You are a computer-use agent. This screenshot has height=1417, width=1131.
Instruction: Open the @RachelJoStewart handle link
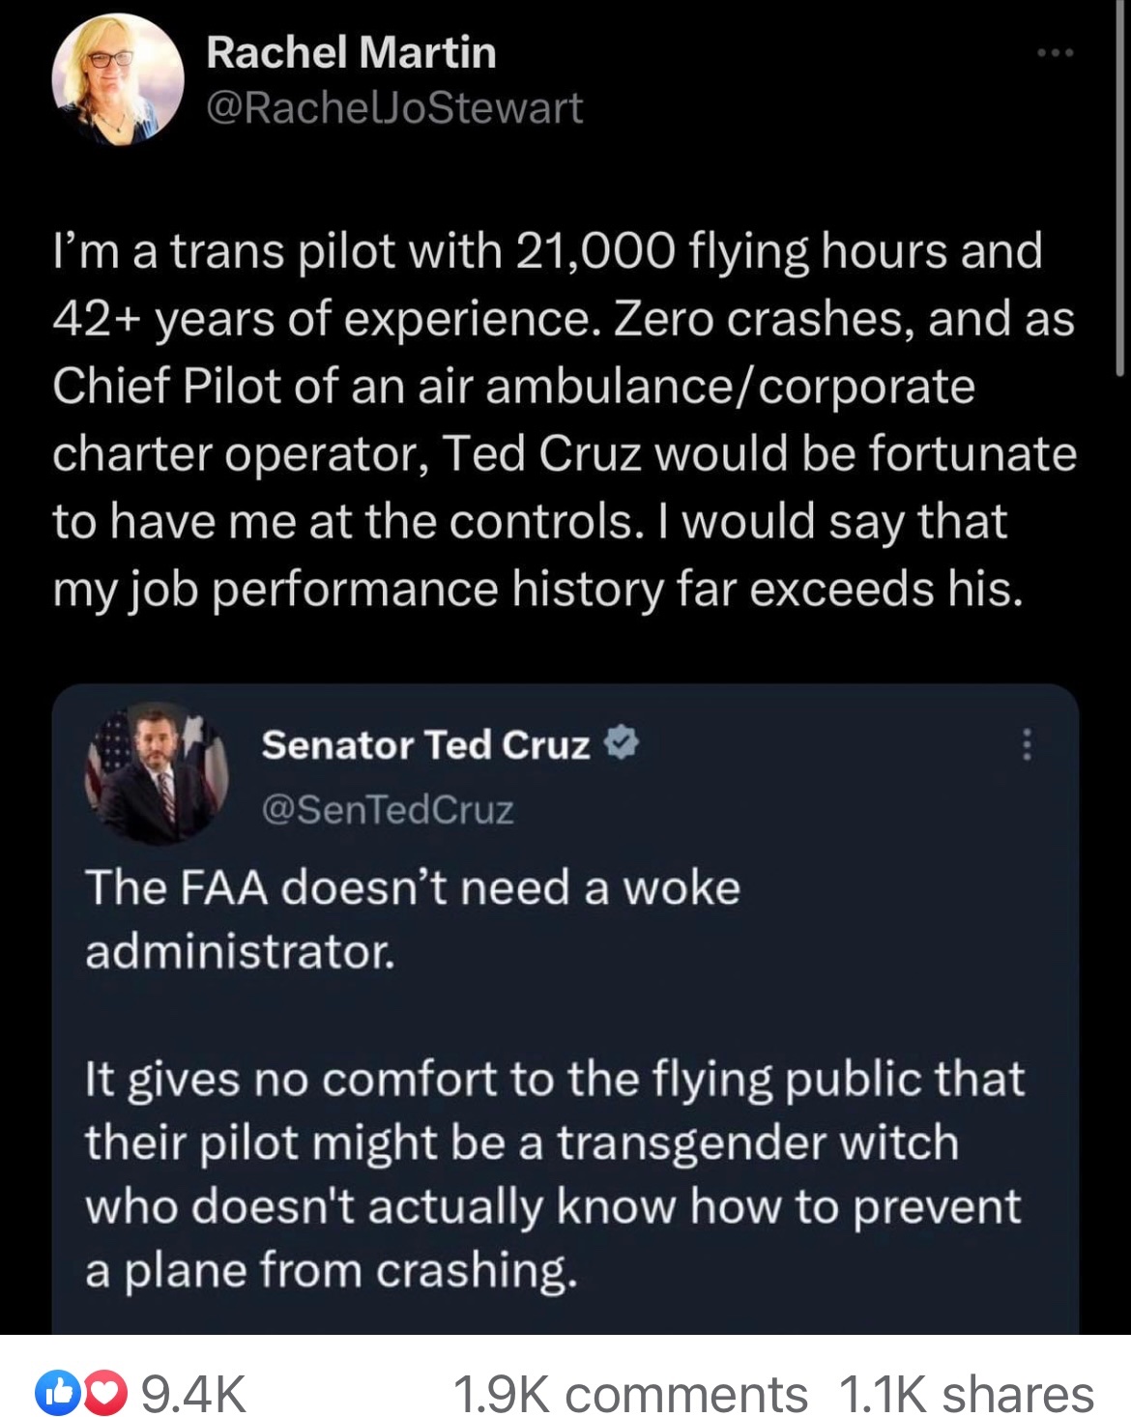[394, 107]
